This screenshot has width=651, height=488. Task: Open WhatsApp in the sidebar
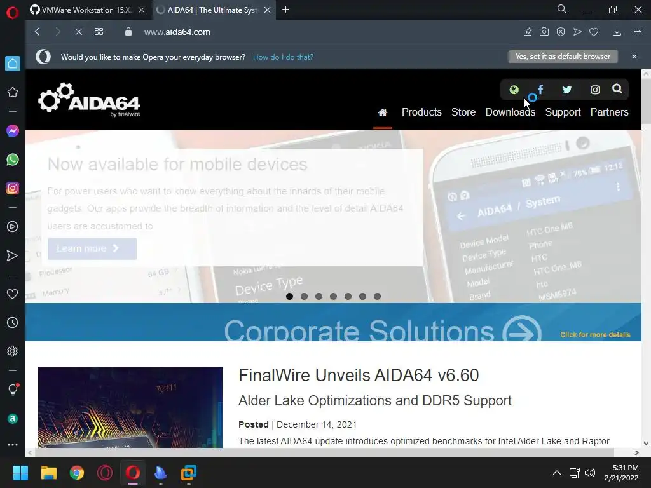pyautogui.click(x=13, y=159)
